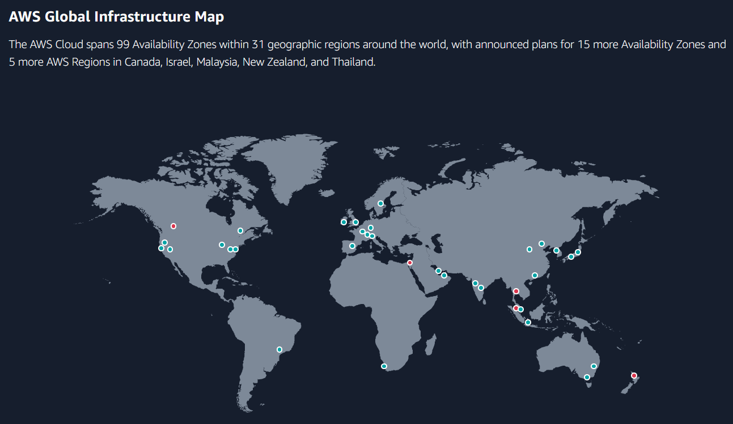This screenshot has height=424, width=733.
Task: Select the Hong Kong region marker
Action: pyautogui.click(x=535, y=275)
